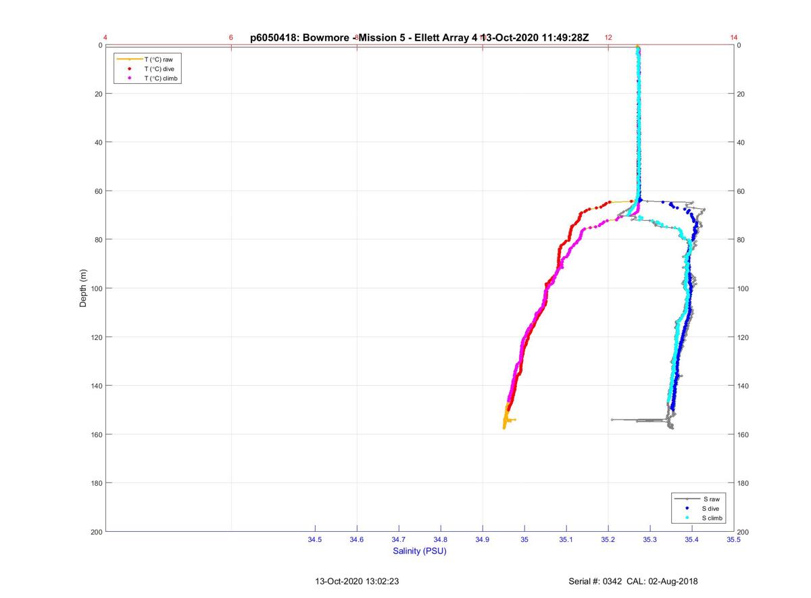Click the blue marker for S dive legend
Screen dimensions: 811x598
687,508
